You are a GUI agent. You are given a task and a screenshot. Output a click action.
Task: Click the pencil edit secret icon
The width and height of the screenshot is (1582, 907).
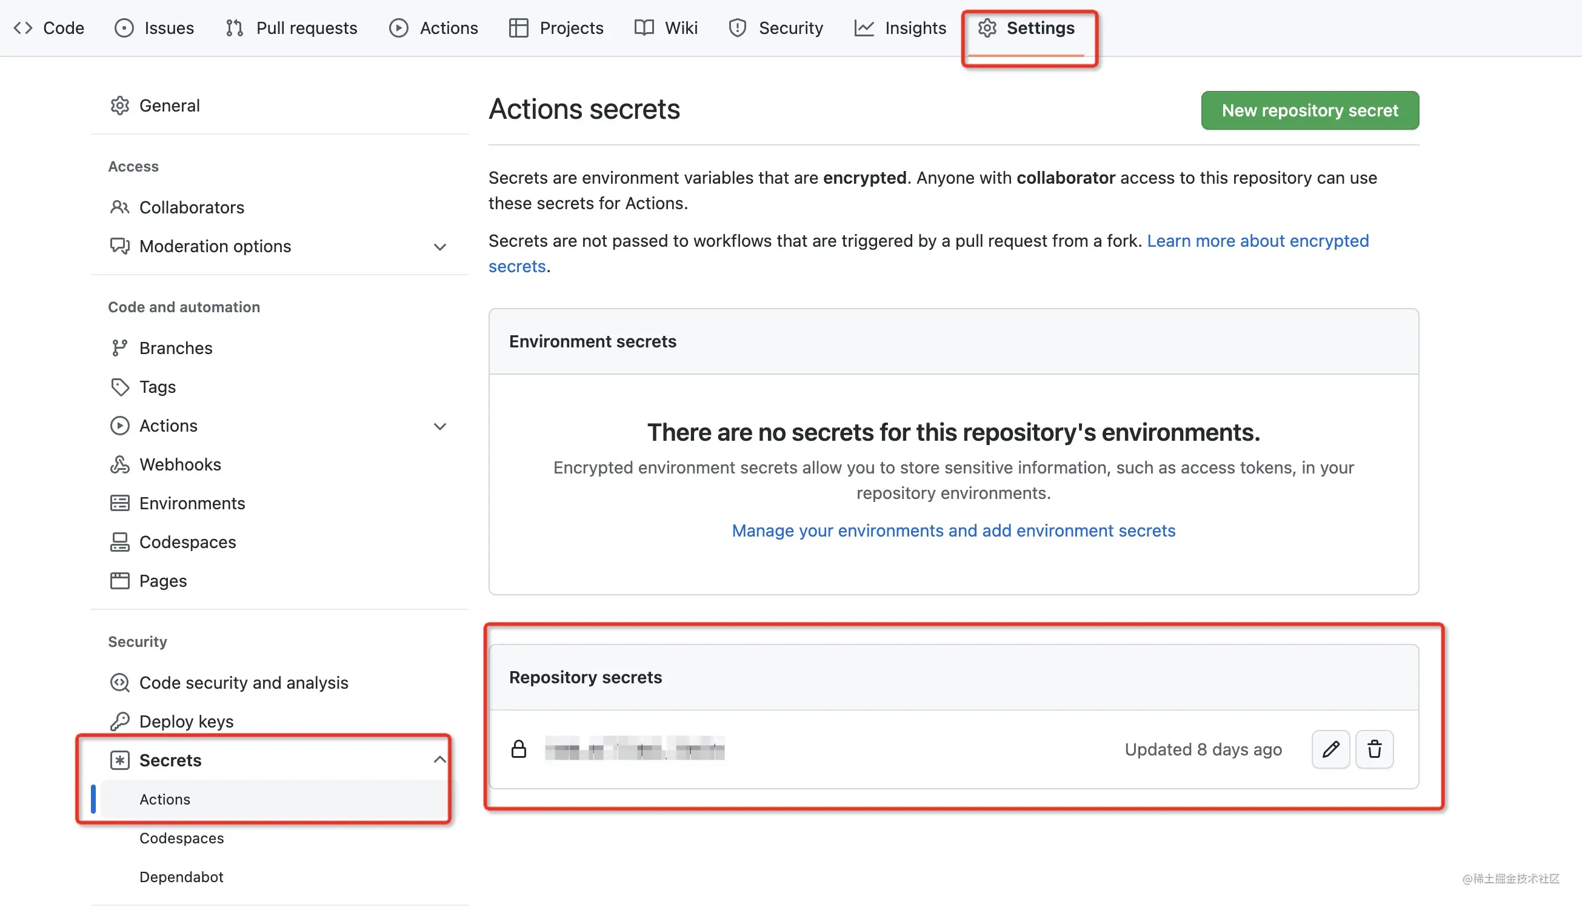point(1330,749)
